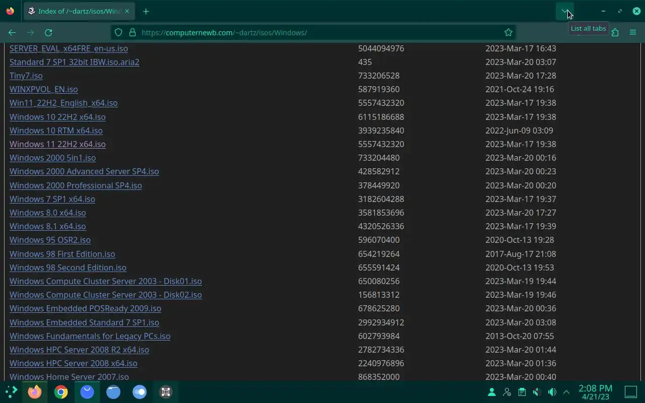
Task: Close the Index of ~dartz tab
Action: (x=127, y=11)
